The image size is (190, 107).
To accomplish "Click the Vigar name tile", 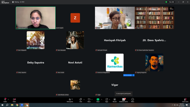I will (115, 85).
